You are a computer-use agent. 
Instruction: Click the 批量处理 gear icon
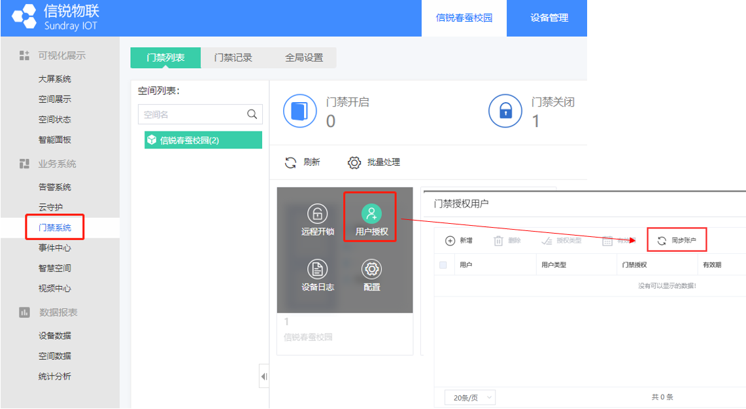pyautogui.click(x=354, y=162)
